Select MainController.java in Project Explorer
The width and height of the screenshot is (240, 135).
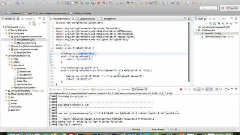pyautogui.click(x=26, y=43)
